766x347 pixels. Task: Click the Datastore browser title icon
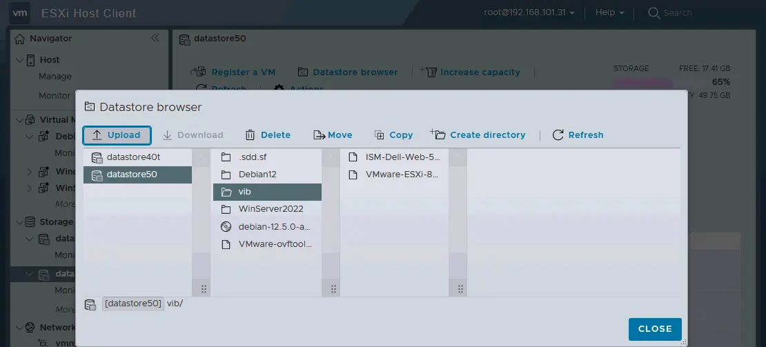[89, 106]
